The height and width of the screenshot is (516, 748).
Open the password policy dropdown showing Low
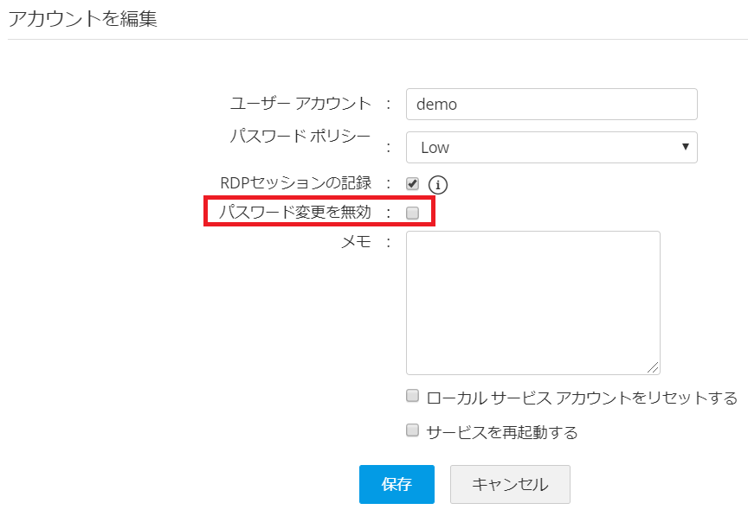click(551, 147)
